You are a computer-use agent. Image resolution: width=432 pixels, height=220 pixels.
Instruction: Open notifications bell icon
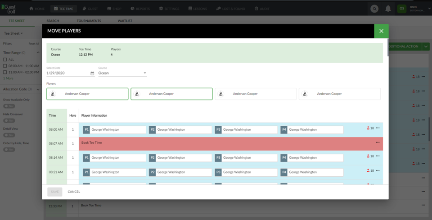388,9
